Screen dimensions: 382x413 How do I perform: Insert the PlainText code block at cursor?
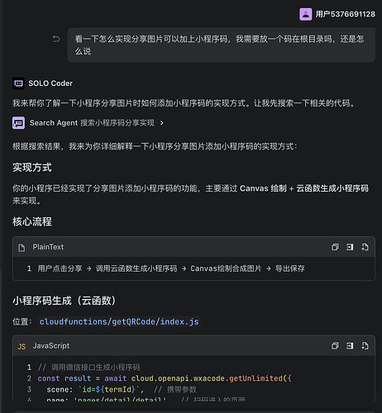click(x=350, y=247)
